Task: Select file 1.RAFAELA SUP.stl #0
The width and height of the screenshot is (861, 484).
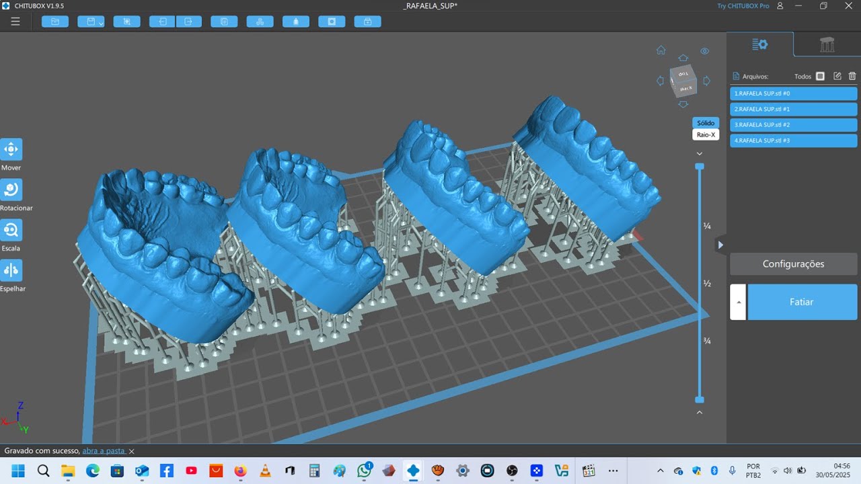Action: coord(794,93)
